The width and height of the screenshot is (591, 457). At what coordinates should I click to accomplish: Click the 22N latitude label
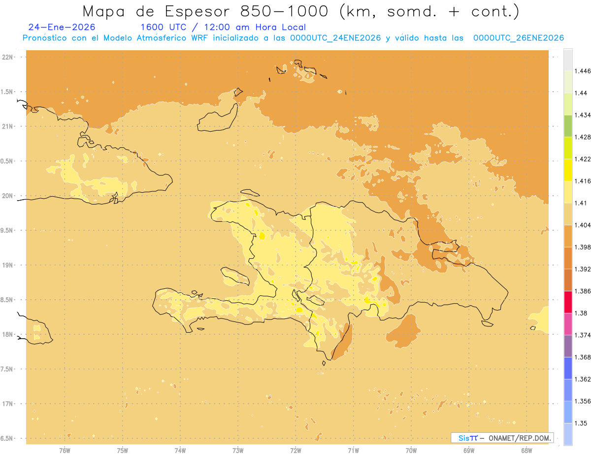(7, 57)
